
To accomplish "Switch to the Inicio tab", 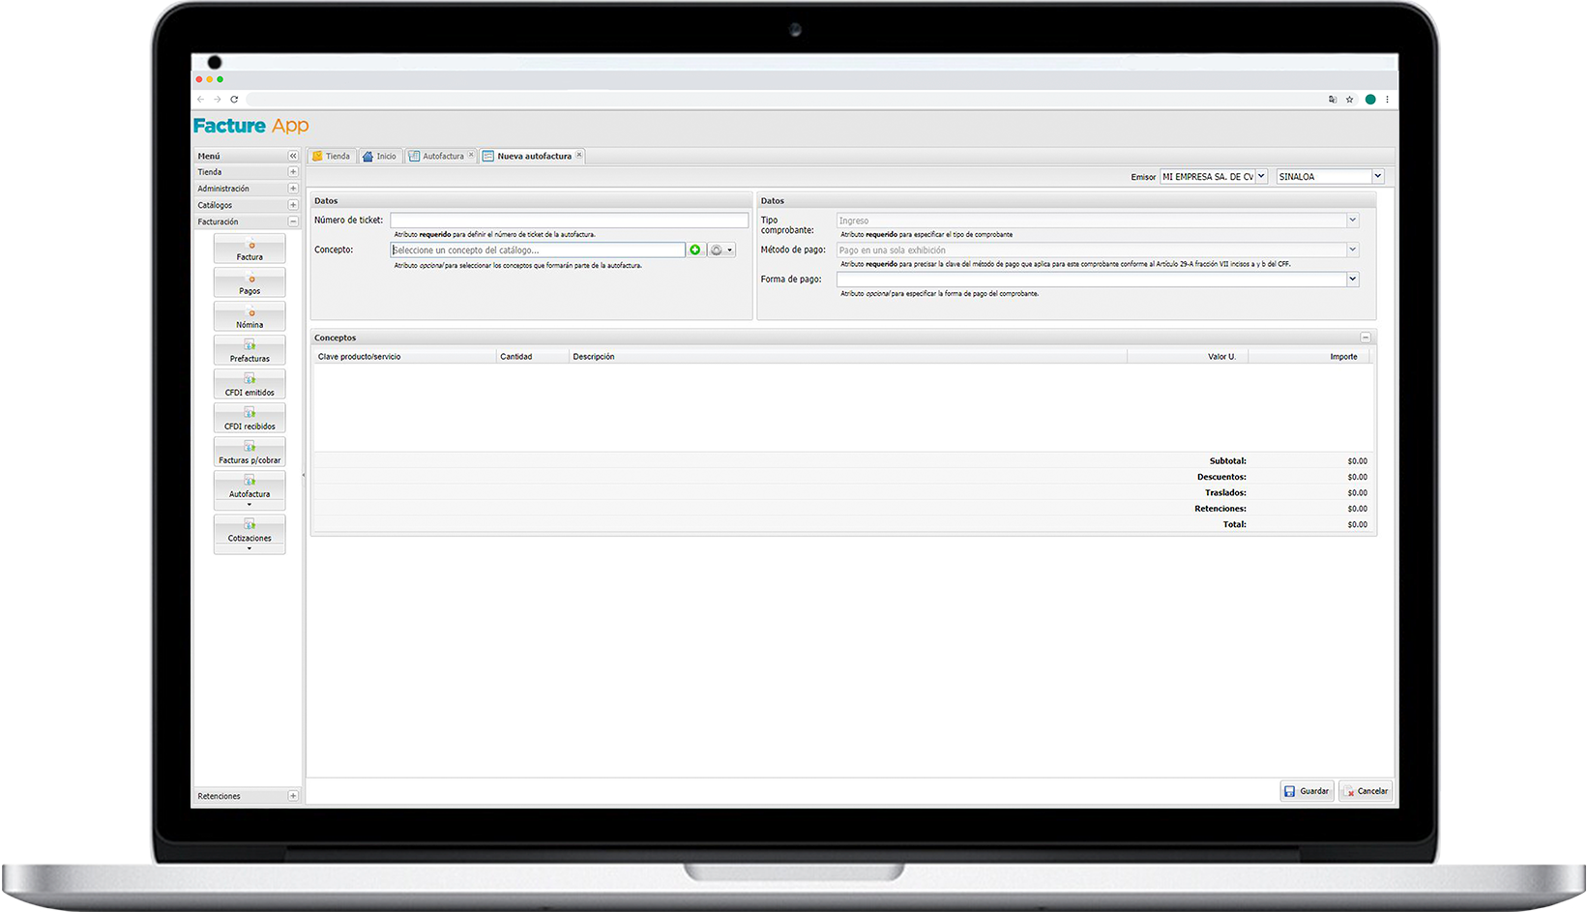I will (x=379, y=156).
